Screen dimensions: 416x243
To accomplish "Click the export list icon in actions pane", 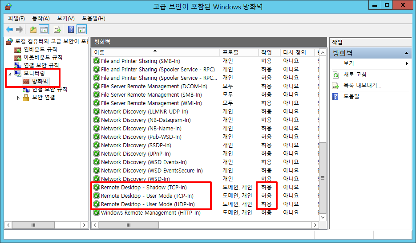I will (x=335, y=86).
